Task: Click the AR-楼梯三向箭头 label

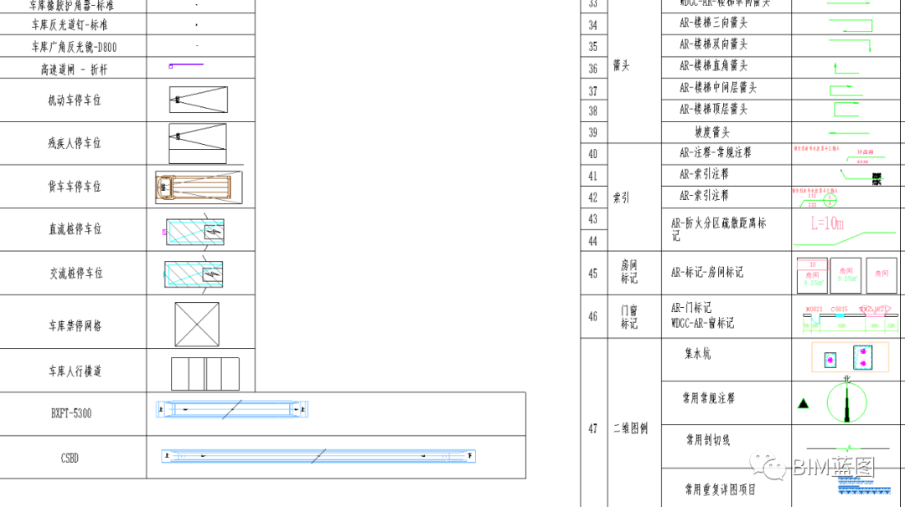Action: coord(713,23)
